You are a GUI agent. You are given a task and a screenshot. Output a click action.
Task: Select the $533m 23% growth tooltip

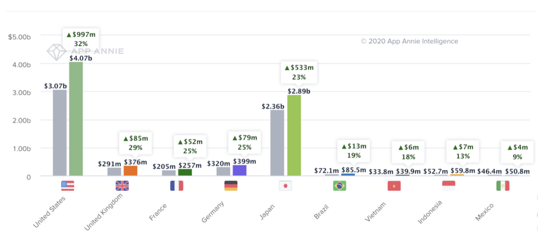pyautogui.click(x=298, y=72)
